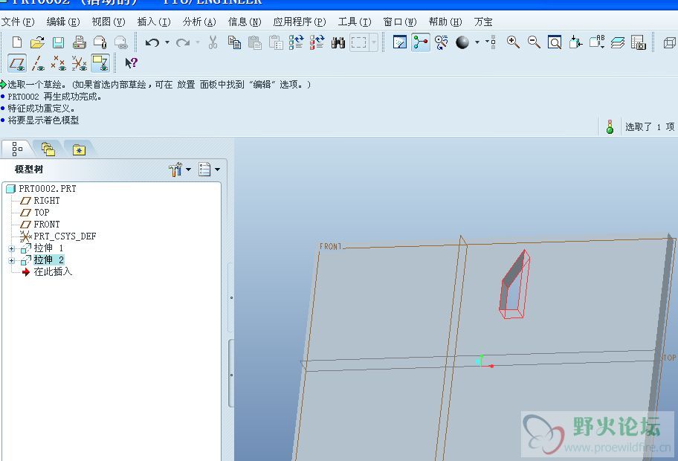Switch to the model tree navigator tab

point(17,149)
